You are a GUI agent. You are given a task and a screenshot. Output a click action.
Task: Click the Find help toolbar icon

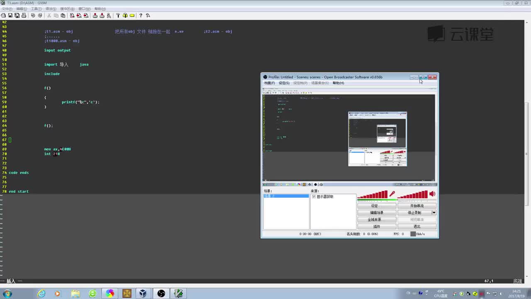click(x=148, y=15)
